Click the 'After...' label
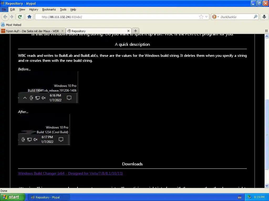Screen dimensions: 269x201 (23, 112)
